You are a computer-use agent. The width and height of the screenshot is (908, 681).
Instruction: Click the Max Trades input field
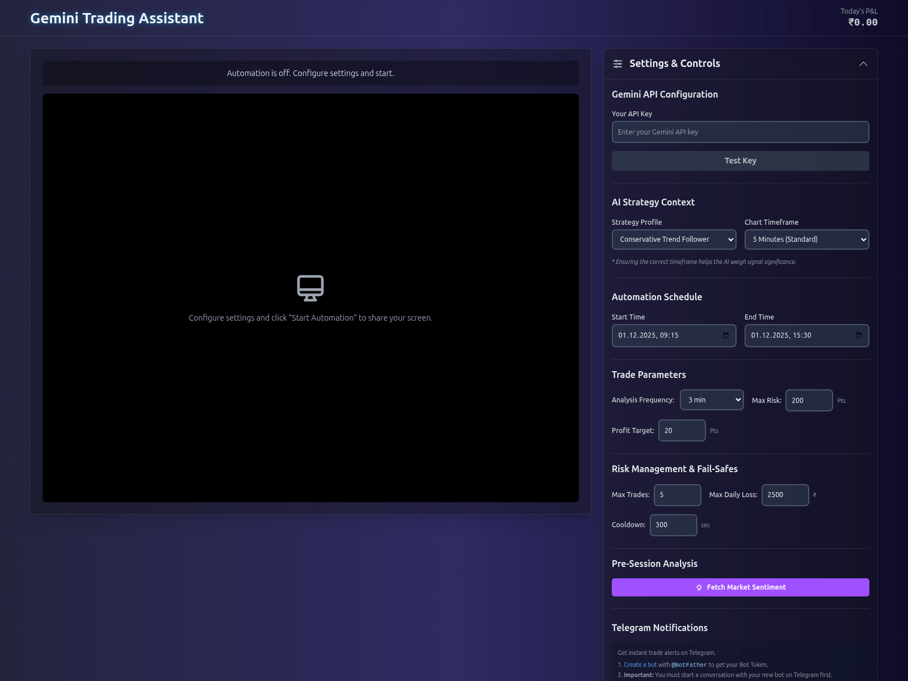(x=678, y=495)
